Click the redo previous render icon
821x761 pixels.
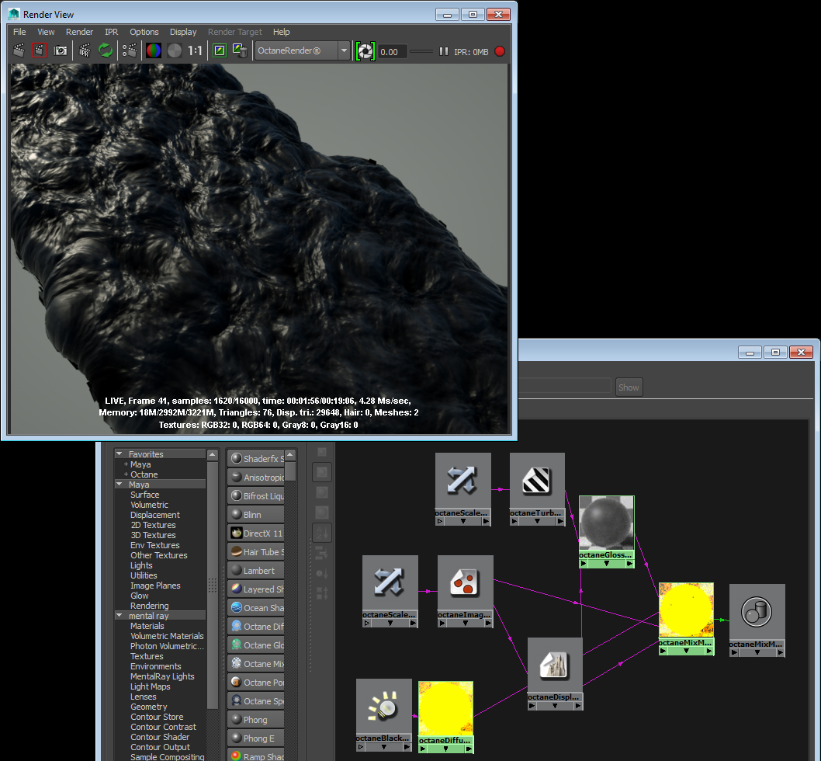[19, 51]
